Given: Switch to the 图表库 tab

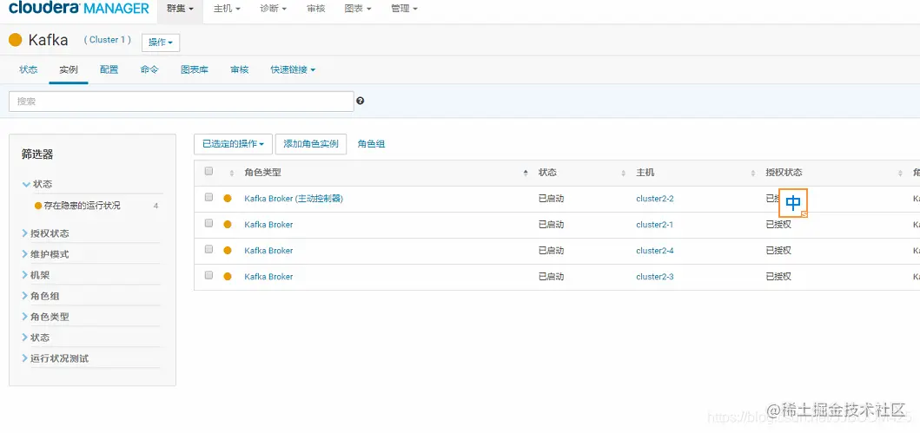Looking at the screenshot, I should (x=195, y=69).
